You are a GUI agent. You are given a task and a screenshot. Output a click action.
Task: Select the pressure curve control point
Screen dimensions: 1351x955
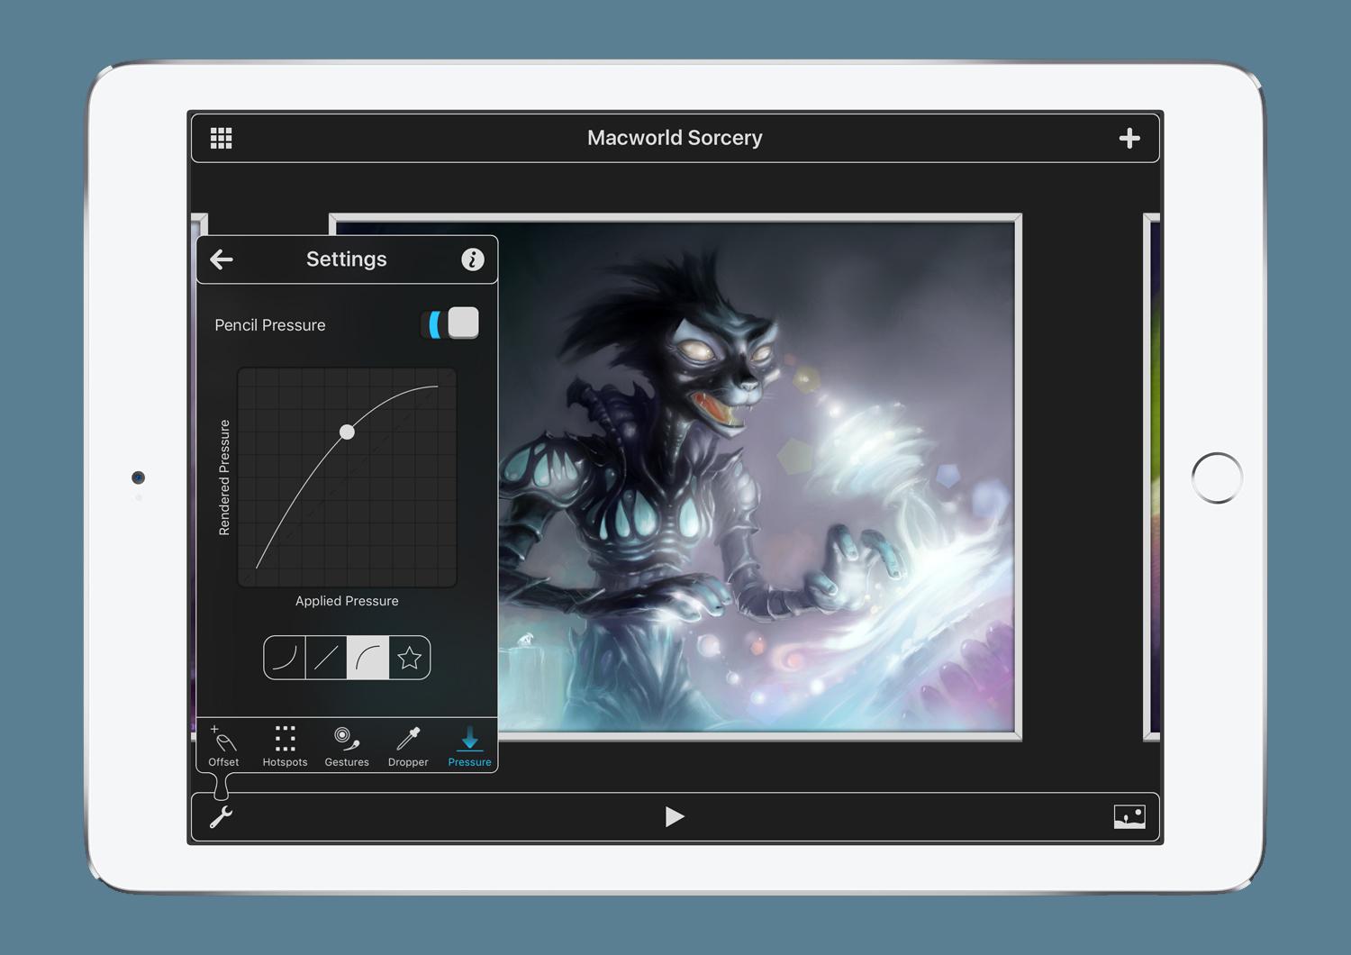click(347, 432)
